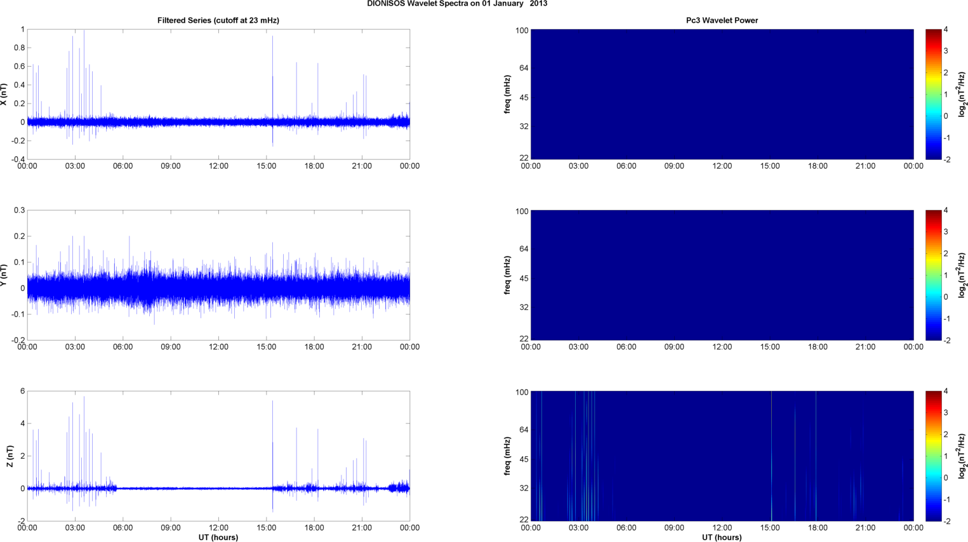The image size is (968, 542).
Task: Click the bottom spectrogram's colorbar
Action: (x=933, y=456)
